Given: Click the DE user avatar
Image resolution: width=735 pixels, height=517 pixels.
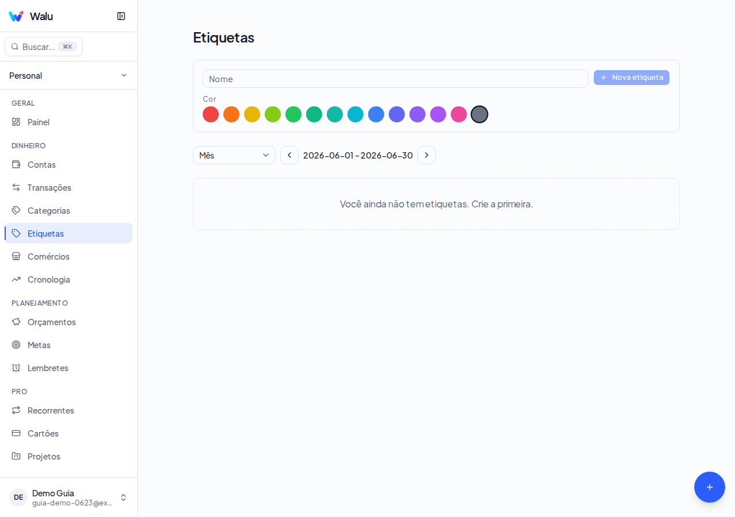Looking at the screenshot, I should pyautogui.click(x=18, y=497).
